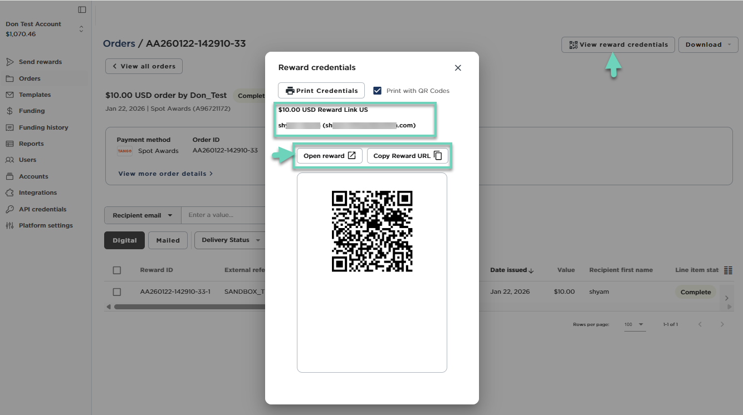Toggle the sidebar collapse icon

(x=82, y=9)
